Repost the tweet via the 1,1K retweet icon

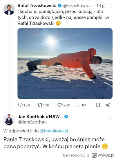[x=40, y=105]
